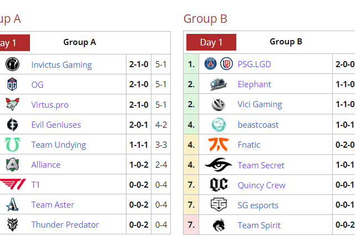Open the beastcoast team page link
This screenshot has height=241, width=355.
pyautogui.click(x=258, y=124)
